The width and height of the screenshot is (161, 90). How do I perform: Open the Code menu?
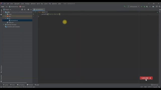point(22,3)
